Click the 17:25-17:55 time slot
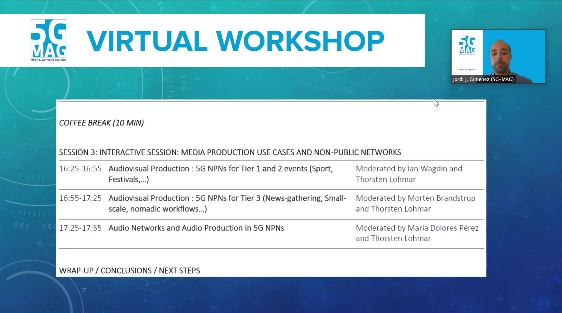562x313 pixels. (80, 228)
